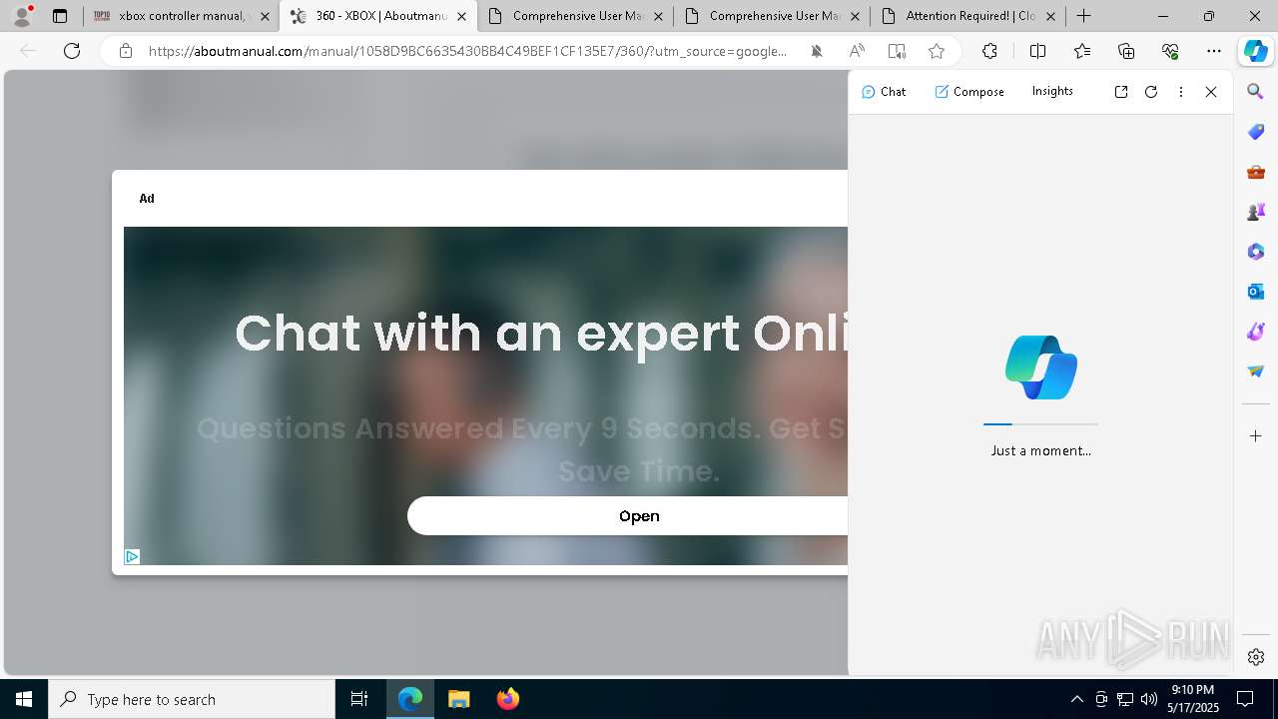Open Copilot link in new tab

(x=1121, y=91)
